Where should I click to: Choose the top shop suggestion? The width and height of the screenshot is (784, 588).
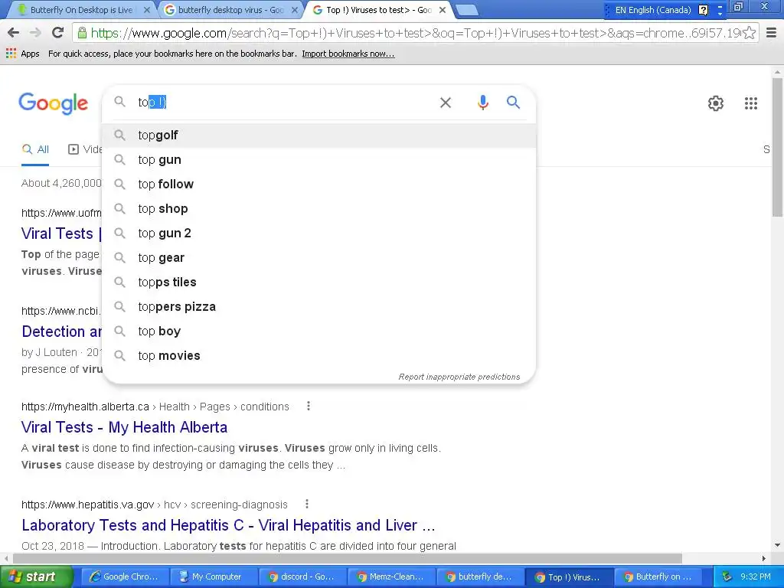[319, 209]
